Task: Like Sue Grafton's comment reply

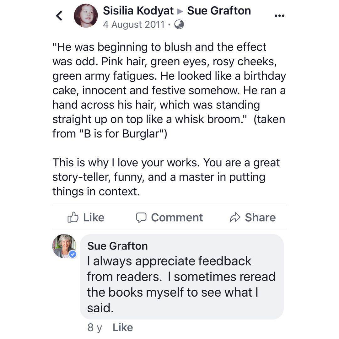Action: 123,327
